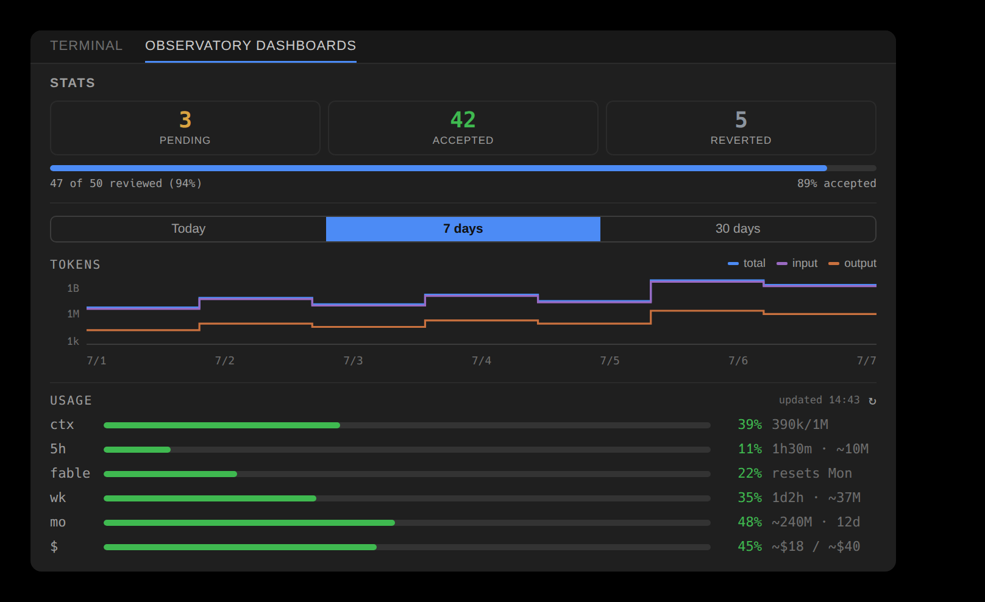Click the "~$18 / ~$40" cost value
This screenshot has width=985, height=602.
pyautogui.click(x=816, y=547)
